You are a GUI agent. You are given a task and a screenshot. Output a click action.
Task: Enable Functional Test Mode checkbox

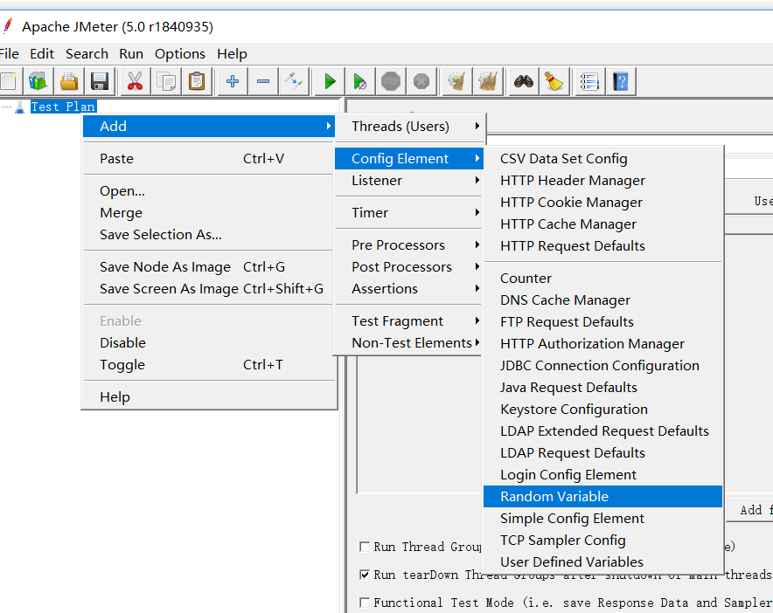pyautogui.click(x=365, y=603)
